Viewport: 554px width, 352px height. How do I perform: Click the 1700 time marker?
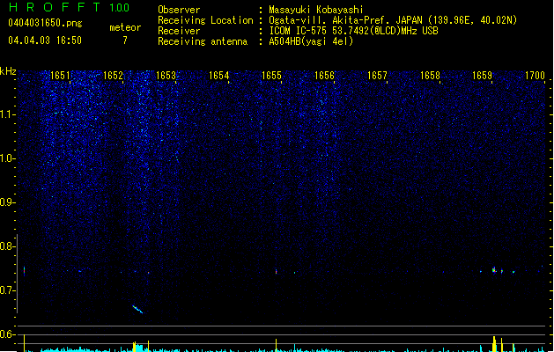click(535, 75)
